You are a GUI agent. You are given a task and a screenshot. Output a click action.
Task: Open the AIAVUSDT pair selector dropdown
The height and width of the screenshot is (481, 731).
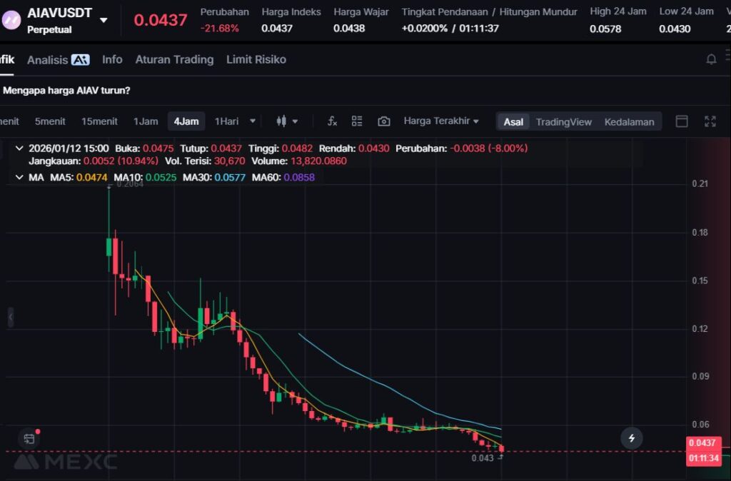point(104,20)
